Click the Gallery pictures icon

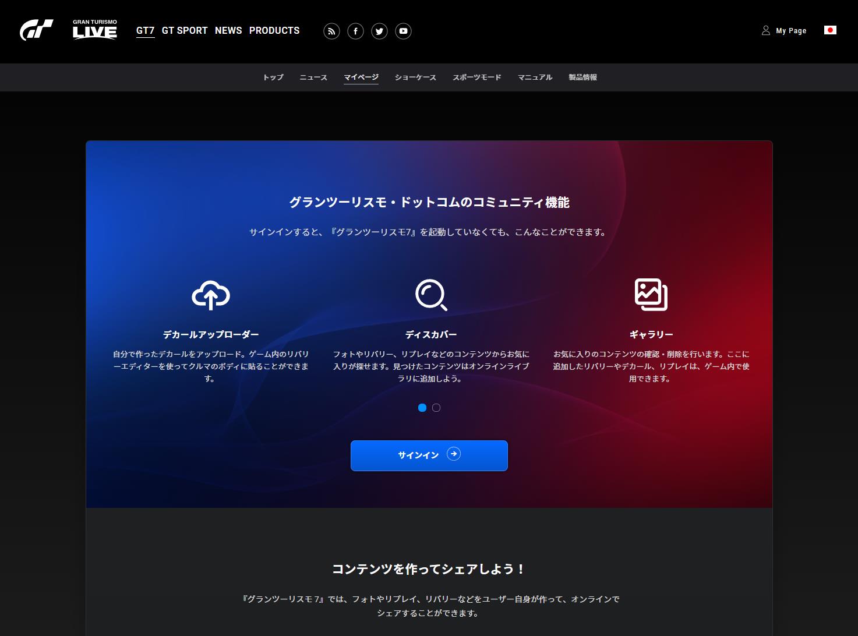pos(651,295)
